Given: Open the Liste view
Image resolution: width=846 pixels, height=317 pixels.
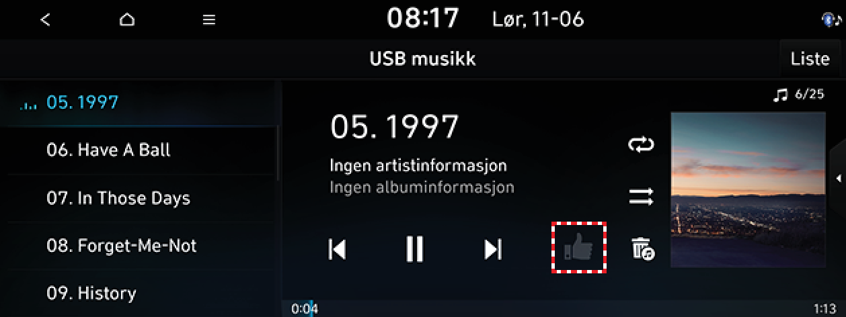Looking at the screenshot, I should pos(810,58).
